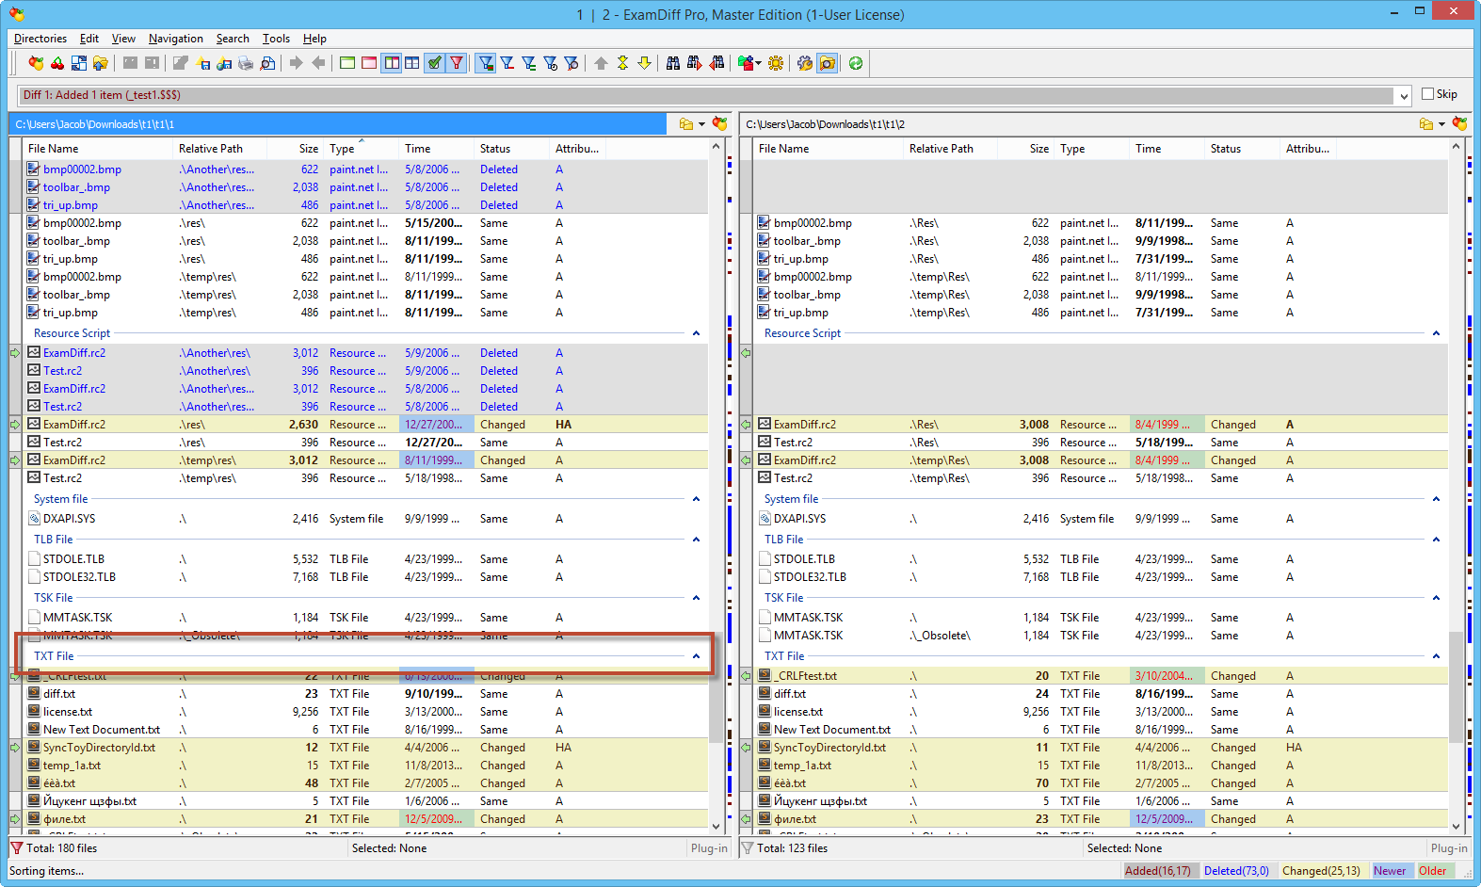
Task: Collapse the left Resource Script group
Action: [x=696, y=333]
